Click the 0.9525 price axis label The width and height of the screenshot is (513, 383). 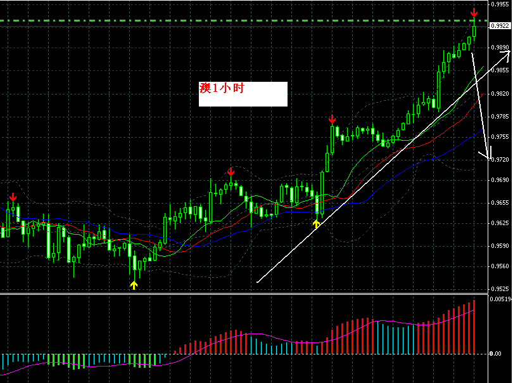[x=500, y=289]
